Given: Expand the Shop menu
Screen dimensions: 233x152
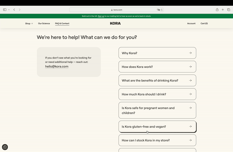Looking at the screenshot, I should point(29,23).
